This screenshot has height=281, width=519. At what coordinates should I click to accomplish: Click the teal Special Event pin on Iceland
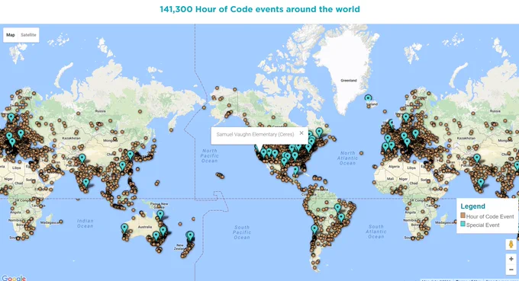tap(368, 98)
